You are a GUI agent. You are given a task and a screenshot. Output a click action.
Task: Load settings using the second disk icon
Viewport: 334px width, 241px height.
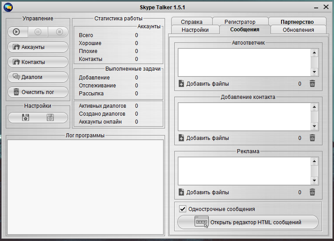50,117
